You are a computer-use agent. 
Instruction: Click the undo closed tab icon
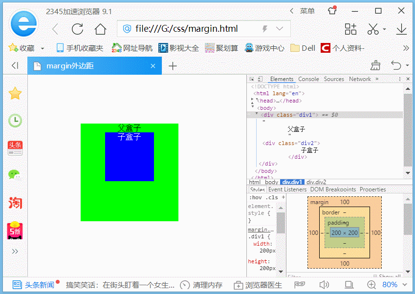click(x=396, y=65)
